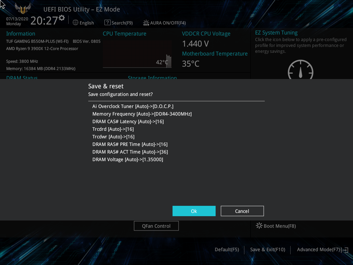Open Search(F9)
The image size is (353, 265).
122,23
